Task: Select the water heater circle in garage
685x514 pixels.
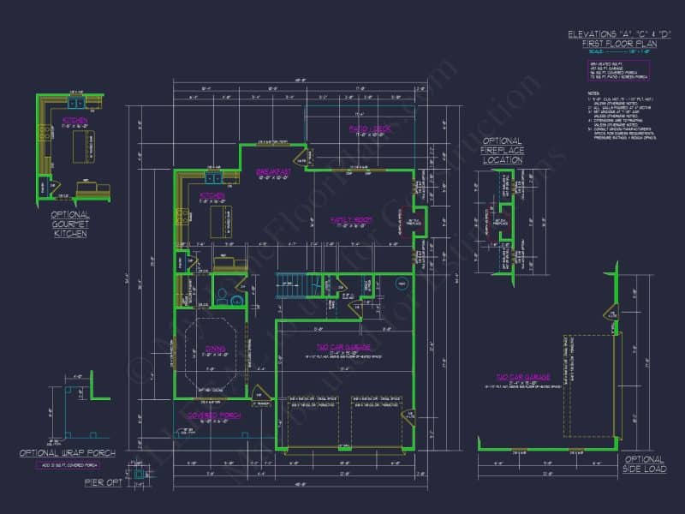Action: tap(402, 284)
